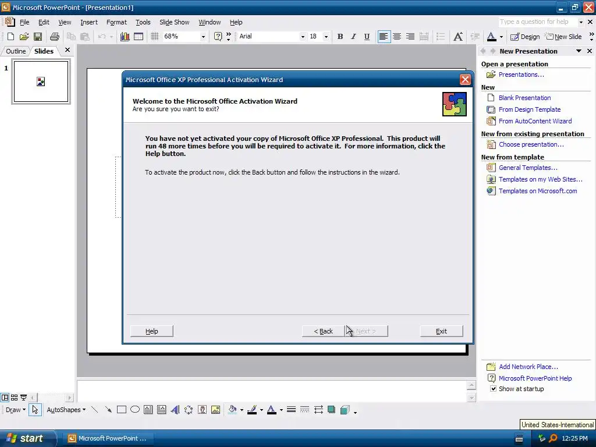Viewport: 596px width, 447px height.
Task: Click the Font Color A icon
Action: click(x=491, y=37)
